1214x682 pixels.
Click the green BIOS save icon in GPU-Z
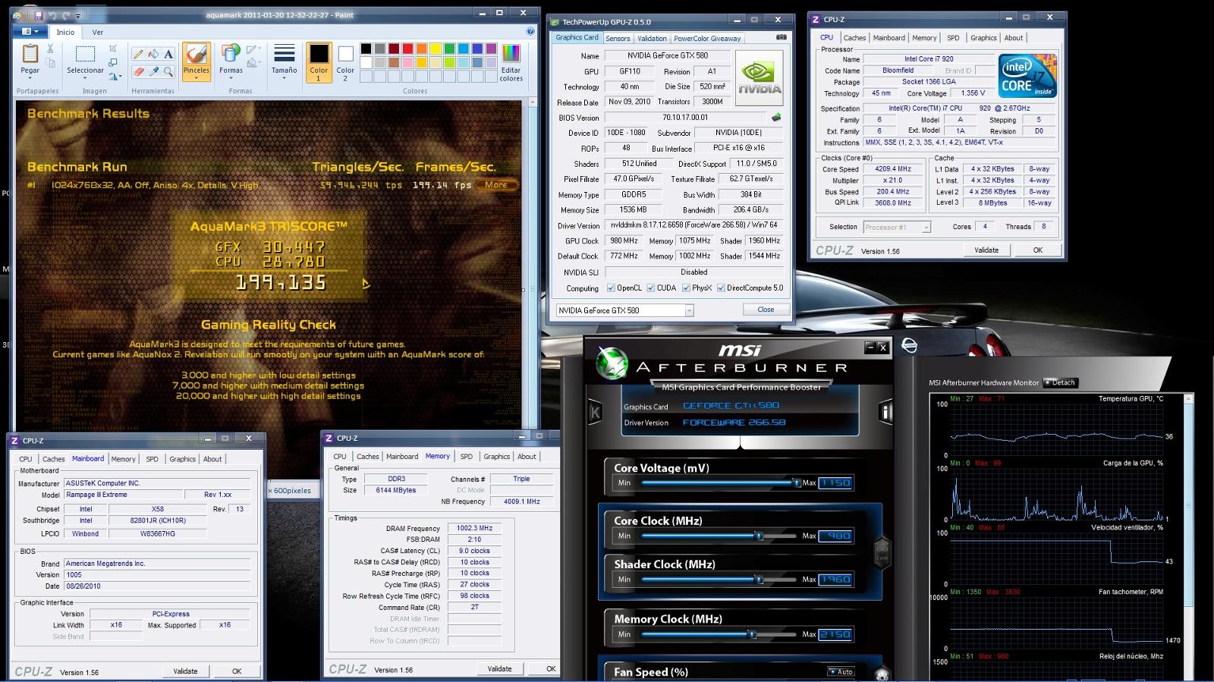click(x=776, y=118)
